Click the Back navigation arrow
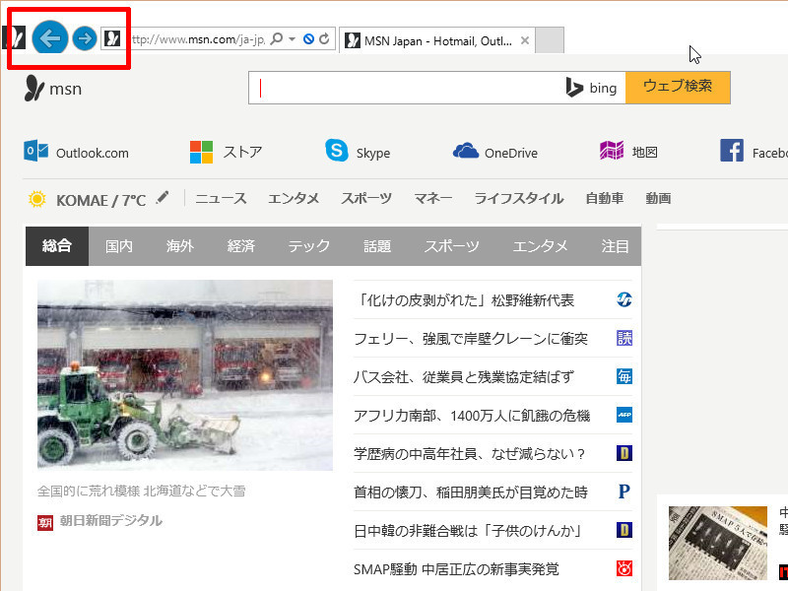Image resolution: width=788 pixels, height=591 pixels. click(50, 38)
